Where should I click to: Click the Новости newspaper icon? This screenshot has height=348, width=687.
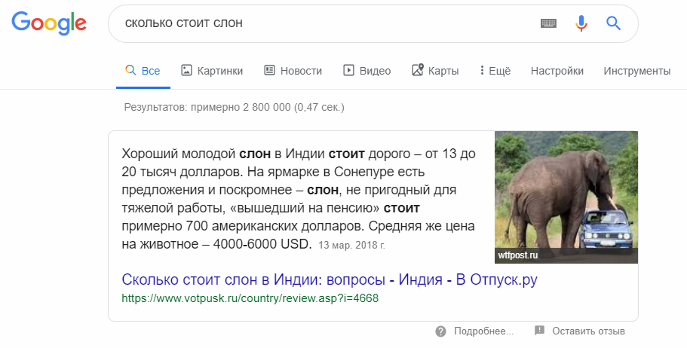(x=269, y=70)
